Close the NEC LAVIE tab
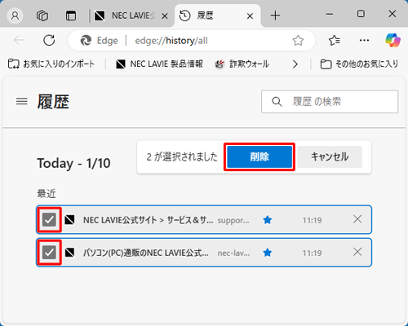This screenshot has width=408, height=326. (165, 16)
